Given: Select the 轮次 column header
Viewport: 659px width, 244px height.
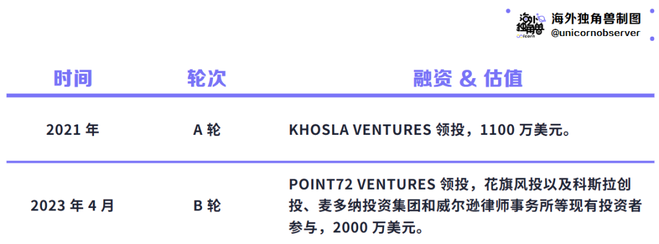Looking at the screenshot, I should pos(207,78).
